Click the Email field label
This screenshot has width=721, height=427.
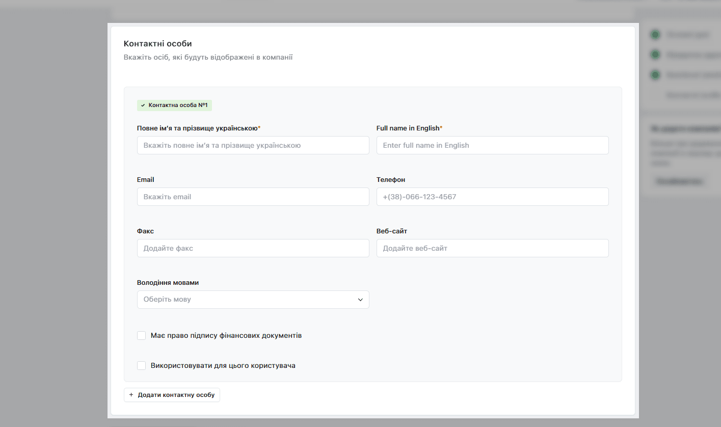point(146,179)
